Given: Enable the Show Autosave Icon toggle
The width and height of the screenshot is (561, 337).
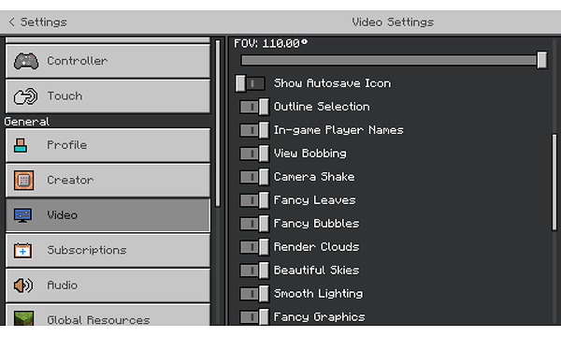Looking at the screenshot, I should click(x=250, y=83).
